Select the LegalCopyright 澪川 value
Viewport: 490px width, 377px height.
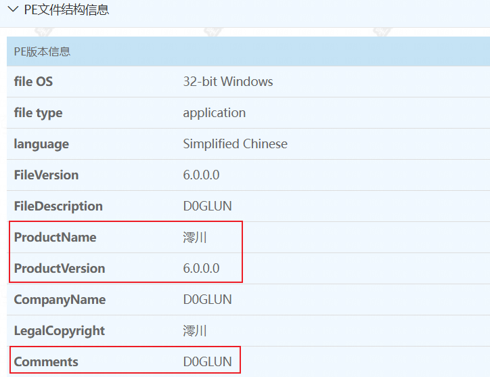pos(195,331)
